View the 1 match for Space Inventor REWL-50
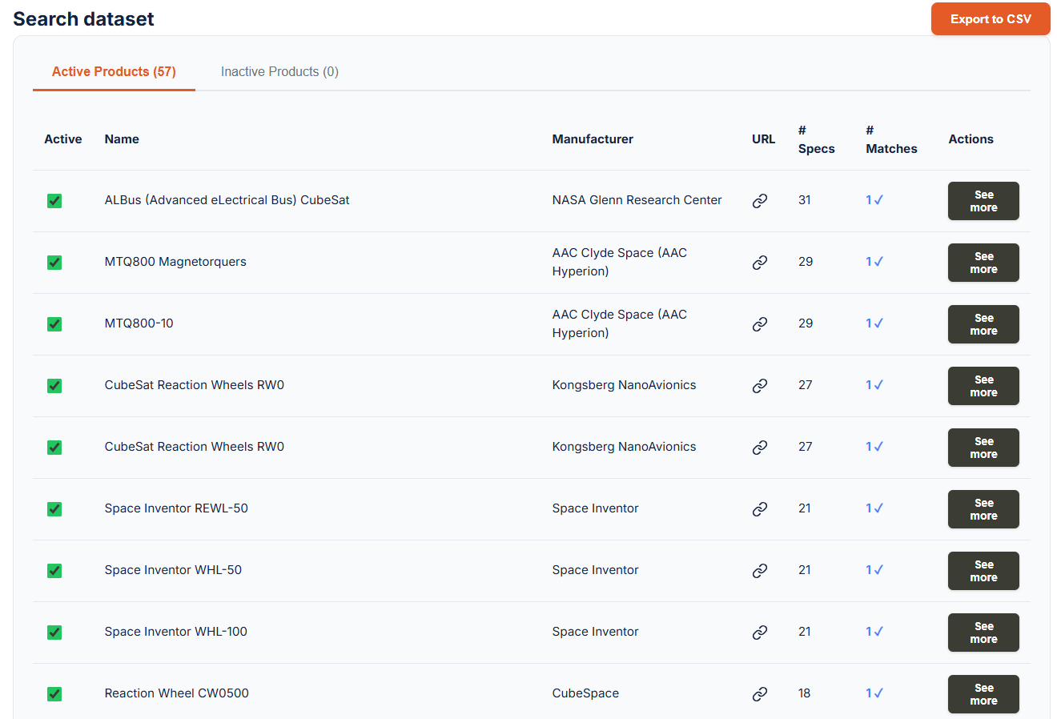The height and width of the screenshot is (719, 1057). point(874,508)
